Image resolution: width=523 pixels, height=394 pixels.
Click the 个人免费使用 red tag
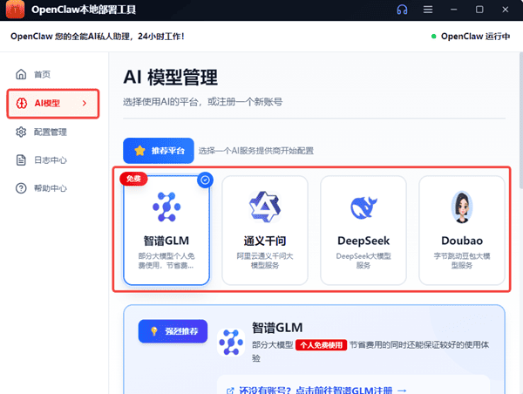[x=321, y=345]
